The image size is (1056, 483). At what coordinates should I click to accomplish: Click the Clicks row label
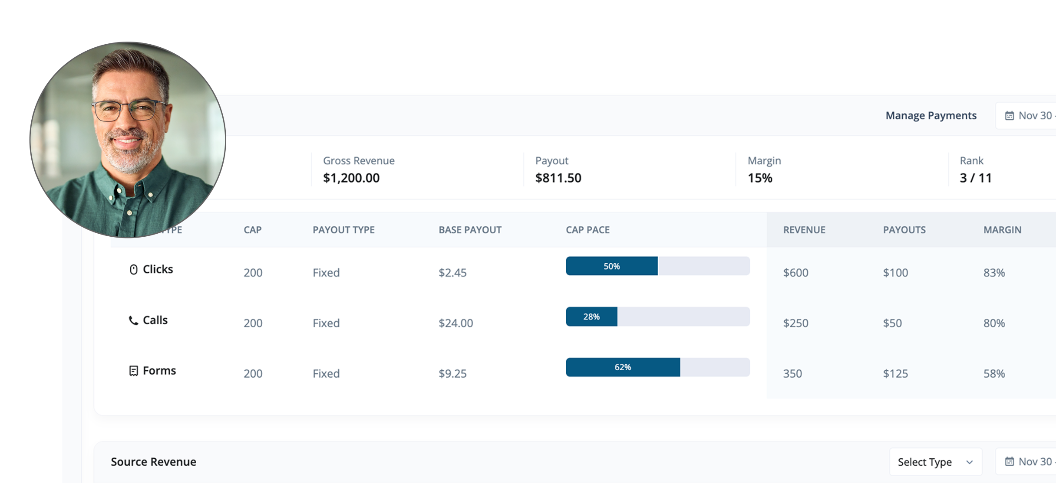coord(158,269)
